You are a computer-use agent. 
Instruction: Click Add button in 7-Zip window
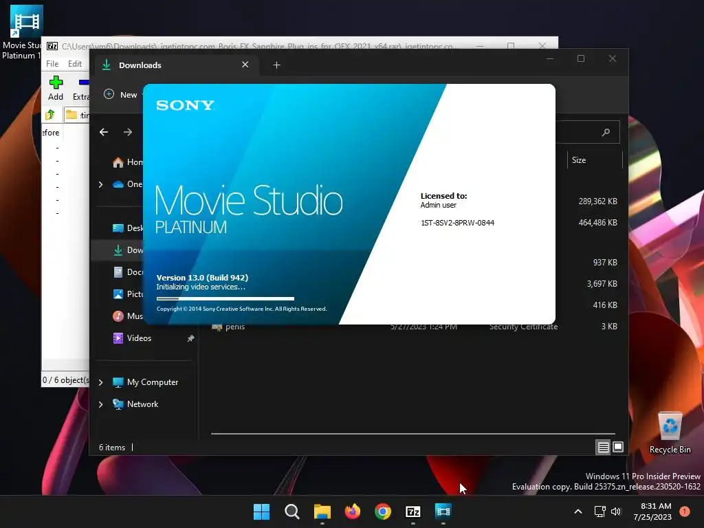pyautogui.click(x=56, y=88)
